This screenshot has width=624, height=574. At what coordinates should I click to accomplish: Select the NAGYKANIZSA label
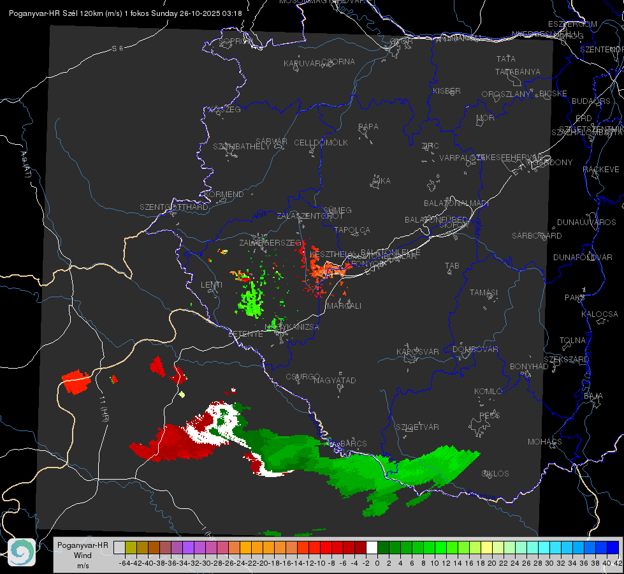292,327
